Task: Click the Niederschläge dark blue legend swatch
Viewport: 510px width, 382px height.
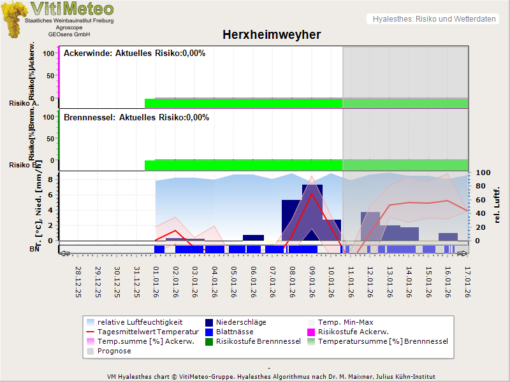Action: click(x=210, y=322)
